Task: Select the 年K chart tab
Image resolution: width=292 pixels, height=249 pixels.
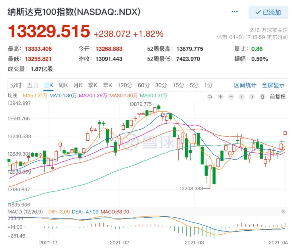Action: [107, 85]
